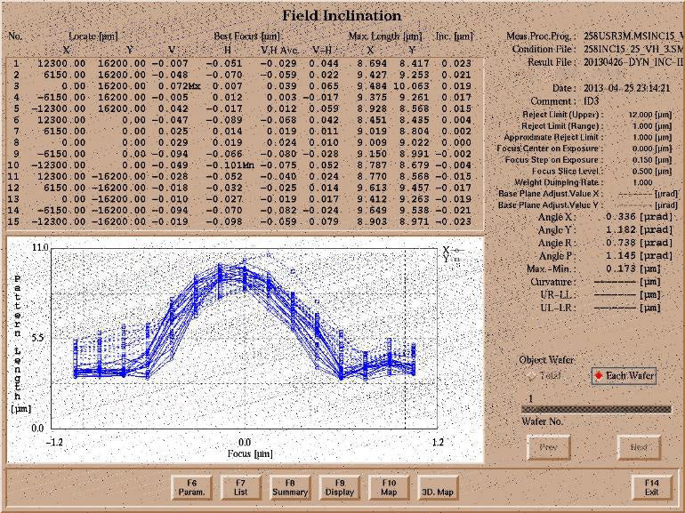Switch to the F10 Map view
This screenshot has width=685, height=513.
click(x=389, y=486)
